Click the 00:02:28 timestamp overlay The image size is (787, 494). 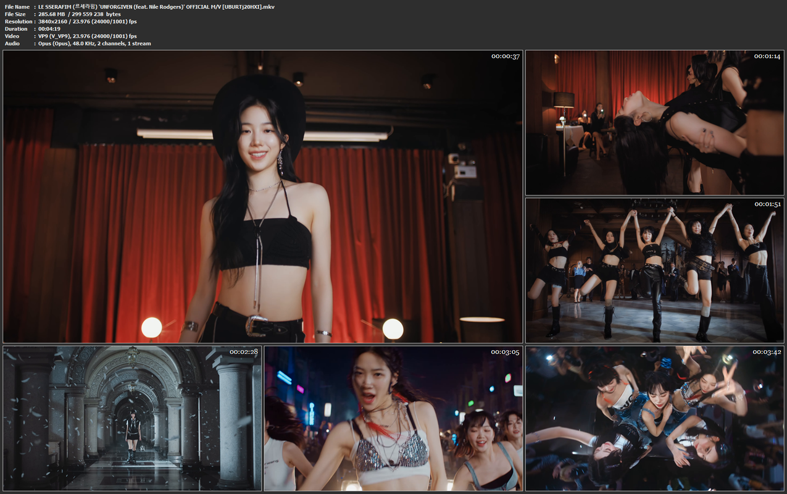[x=244, y=352]
